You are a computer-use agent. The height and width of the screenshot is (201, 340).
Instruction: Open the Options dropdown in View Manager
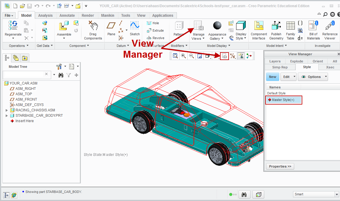click(313, 77)
